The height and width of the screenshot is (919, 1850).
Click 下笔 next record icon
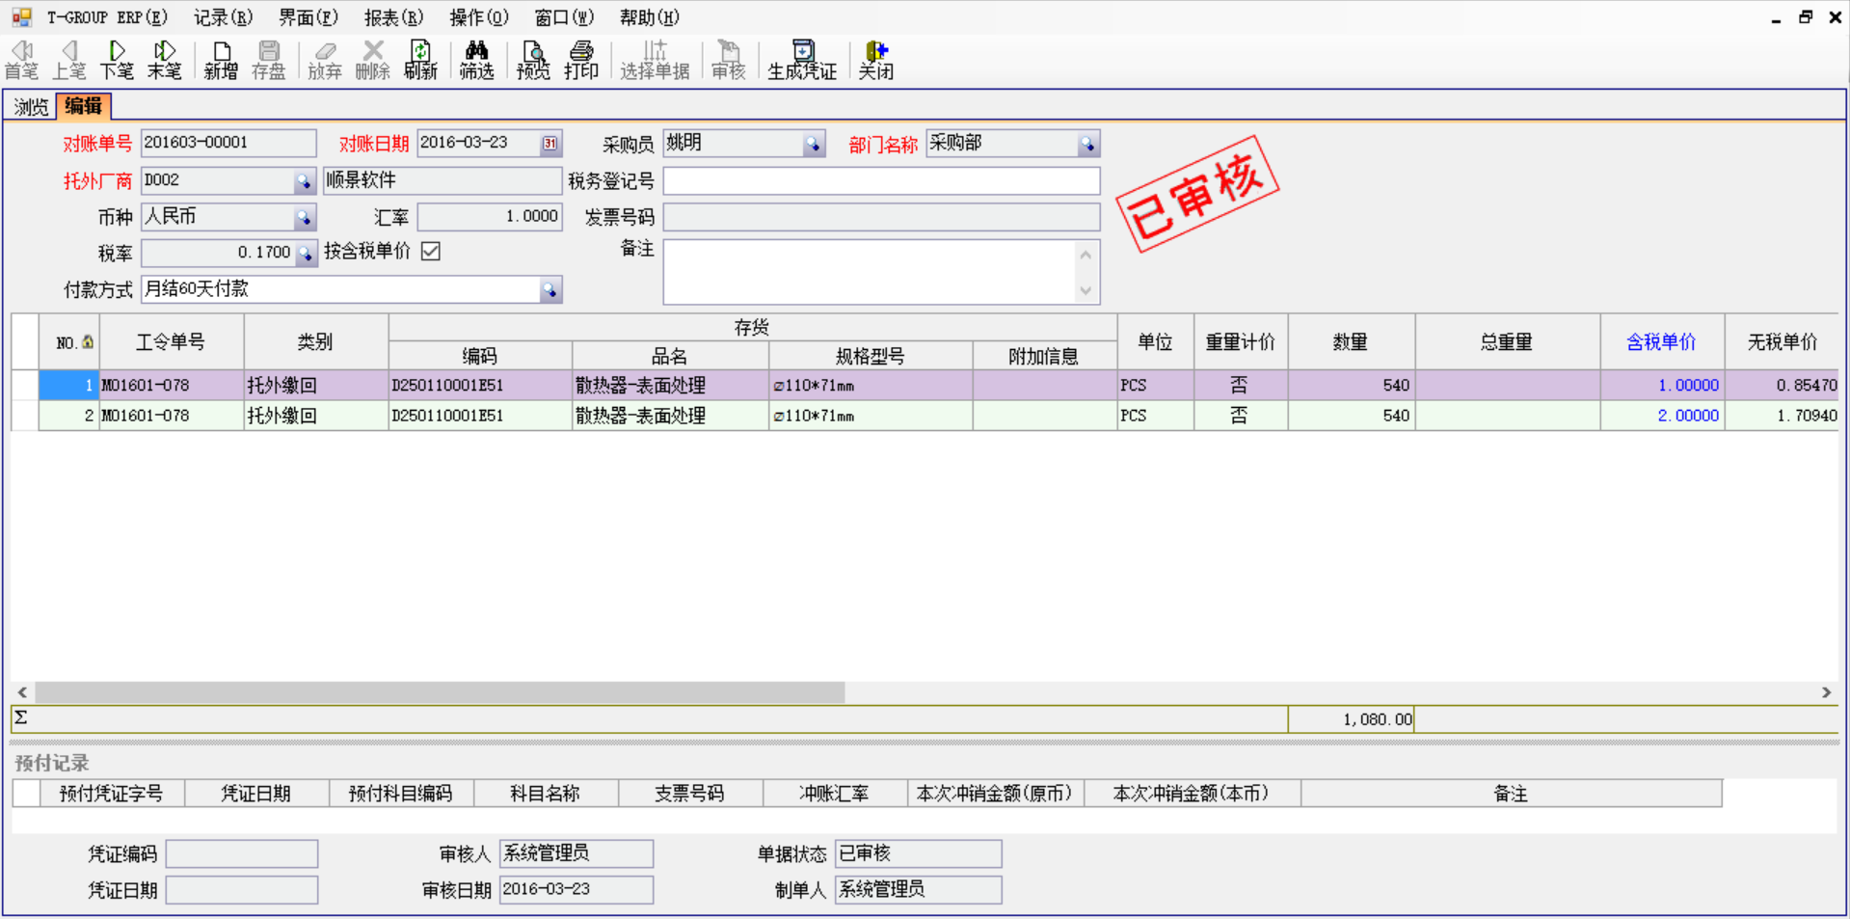[117, 60]
